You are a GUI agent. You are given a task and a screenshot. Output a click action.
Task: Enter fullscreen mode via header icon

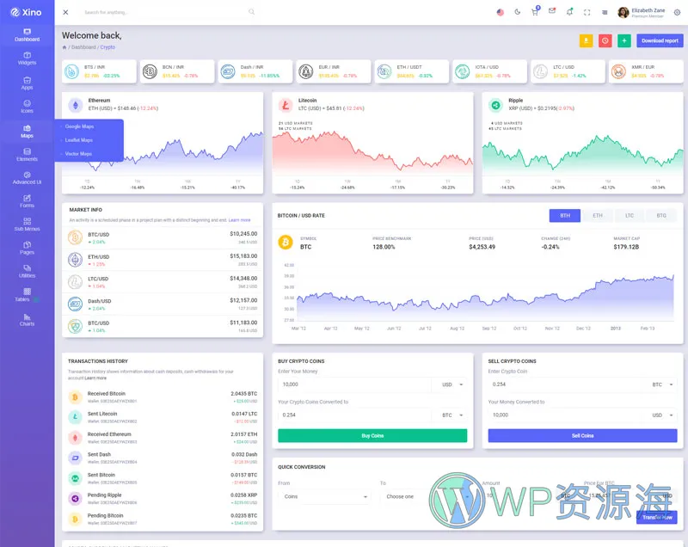point(587,12)
